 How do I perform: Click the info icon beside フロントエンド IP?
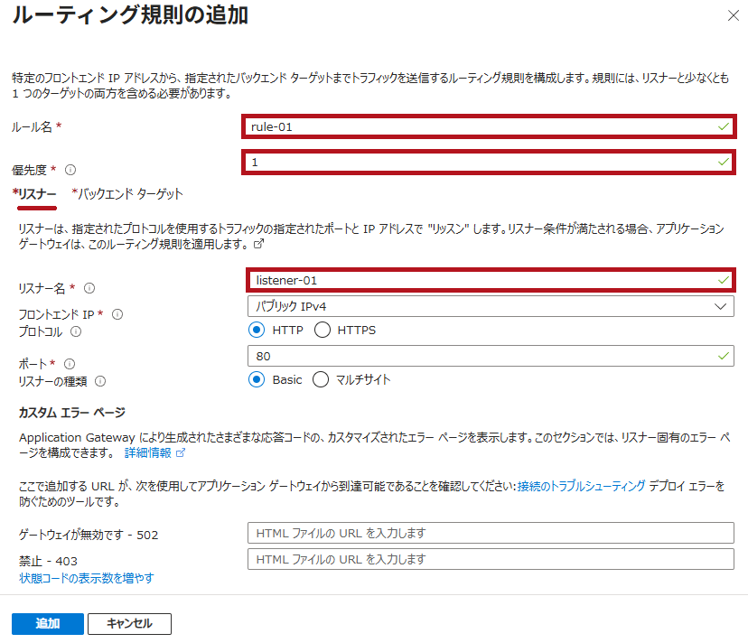pyautogui.click(x=117, y=314)
